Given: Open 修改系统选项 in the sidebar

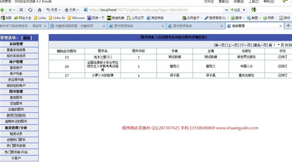Looking at the screenshot, I should coord(16,56).
